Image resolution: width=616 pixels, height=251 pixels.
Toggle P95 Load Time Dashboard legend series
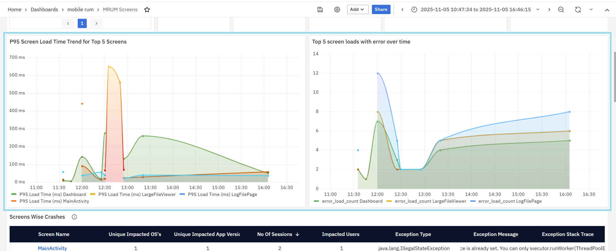point(53,194)
